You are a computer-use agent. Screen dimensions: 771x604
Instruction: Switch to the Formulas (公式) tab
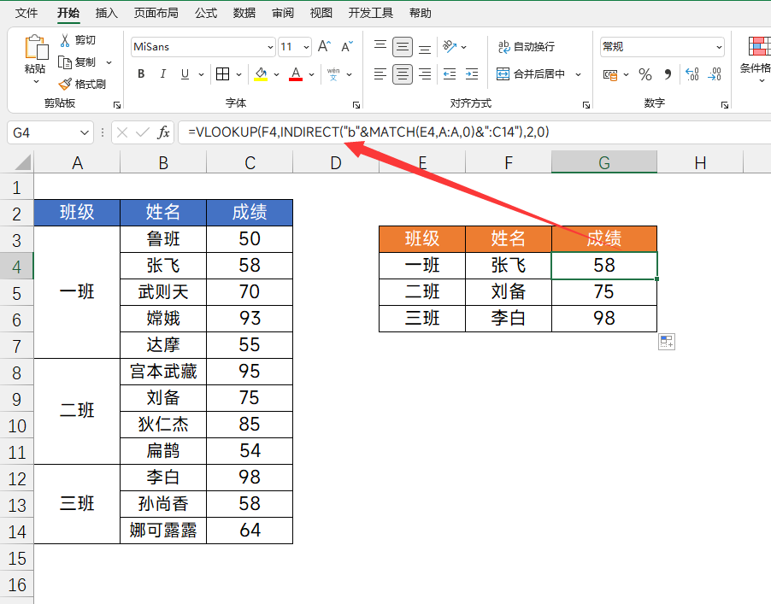coord(205,13)
